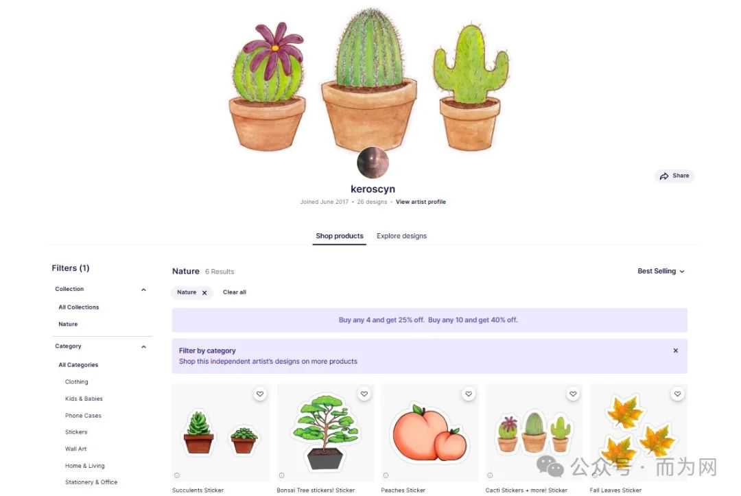741x496 pixels.
Task: Favorite the Fall Leaves Sticker heart icon
Action: (678, 394)
